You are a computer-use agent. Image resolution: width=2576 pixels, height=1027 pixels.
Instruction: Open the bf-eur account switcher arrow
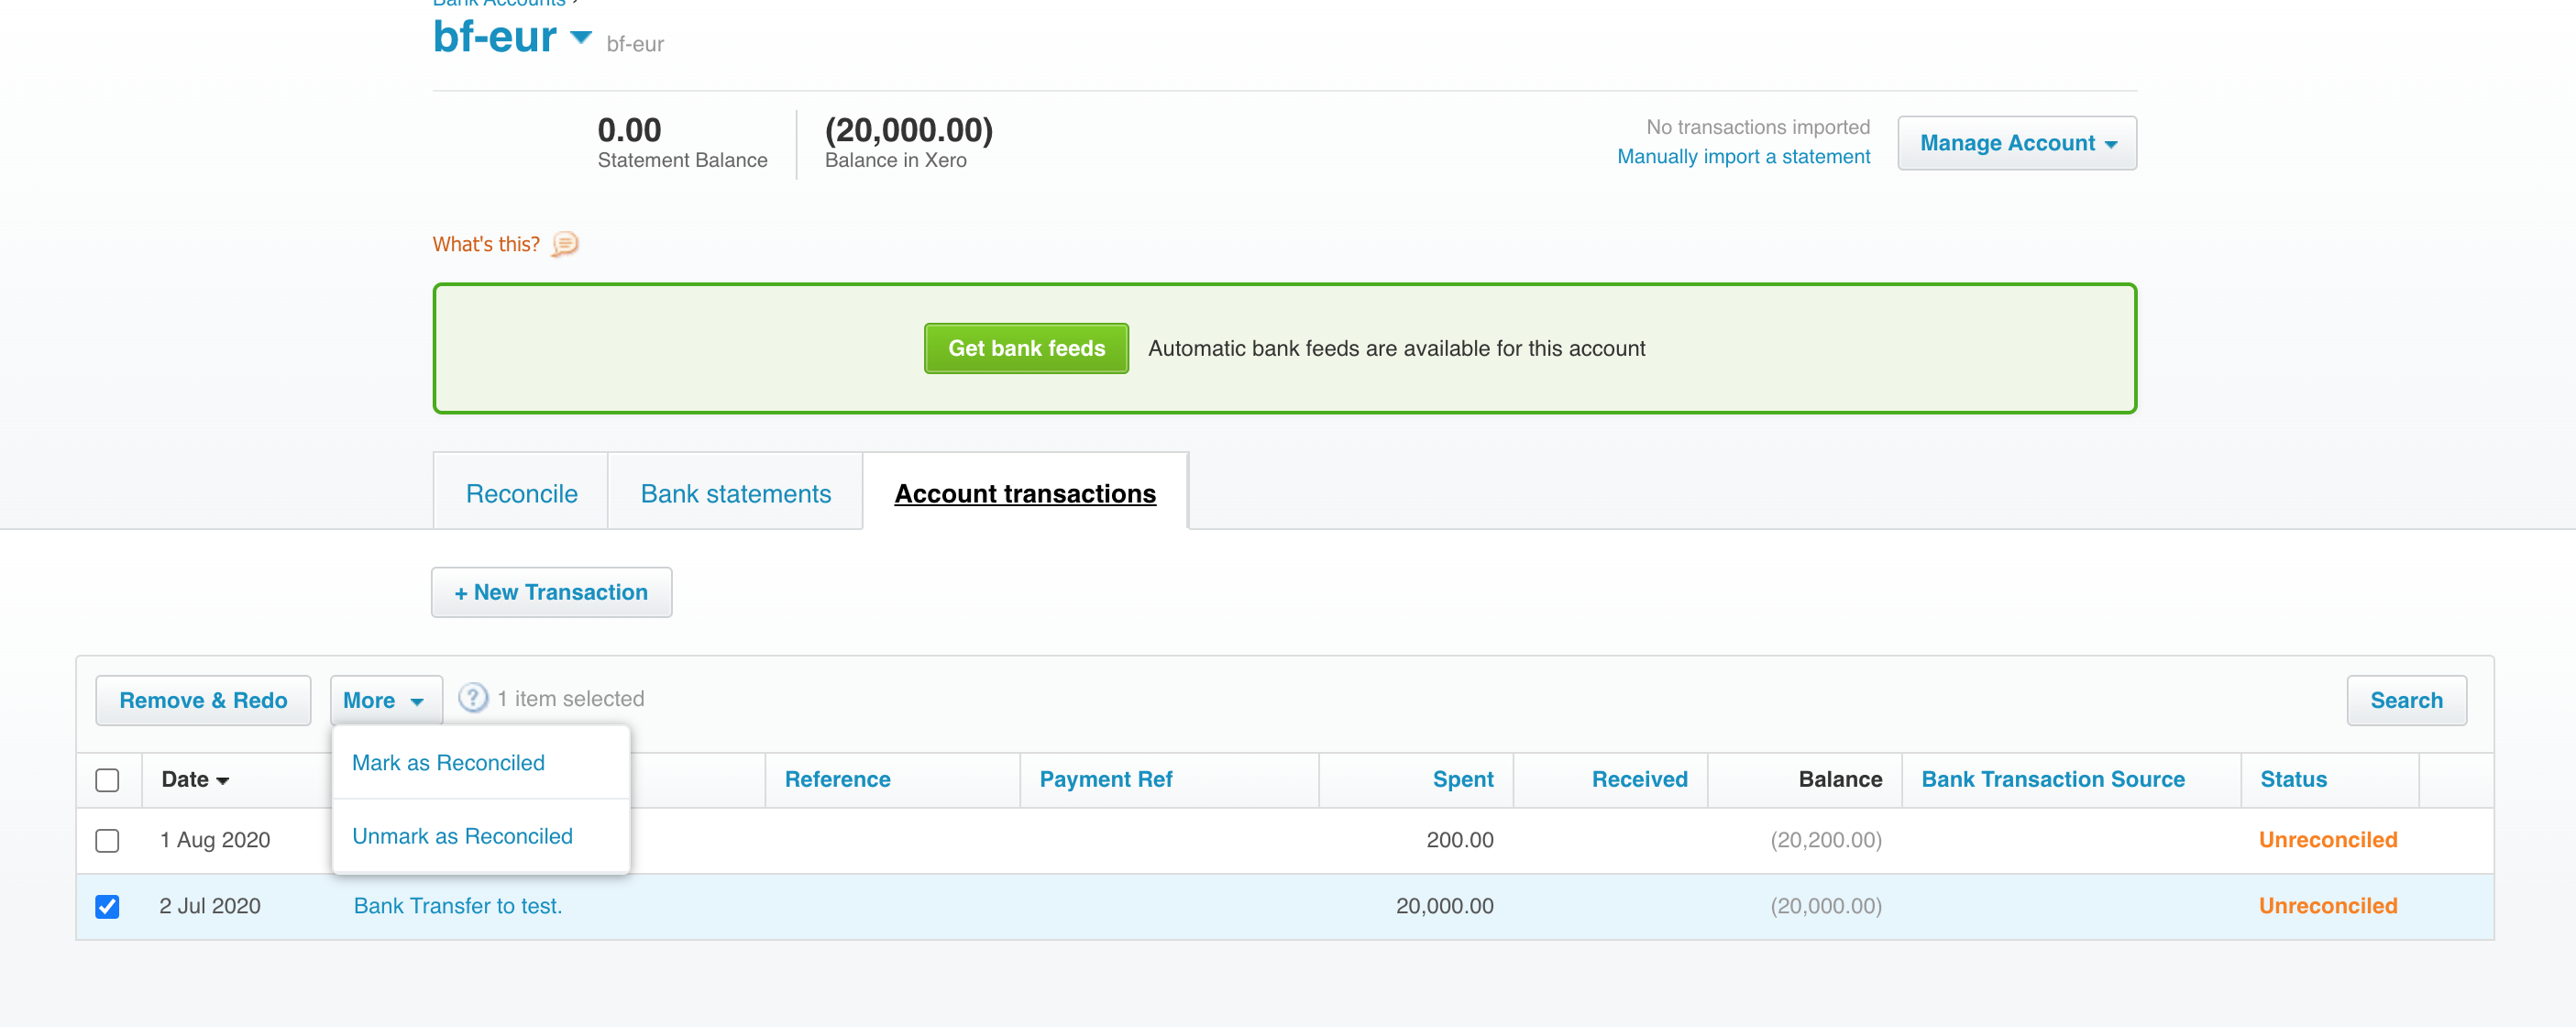[581, 38]
